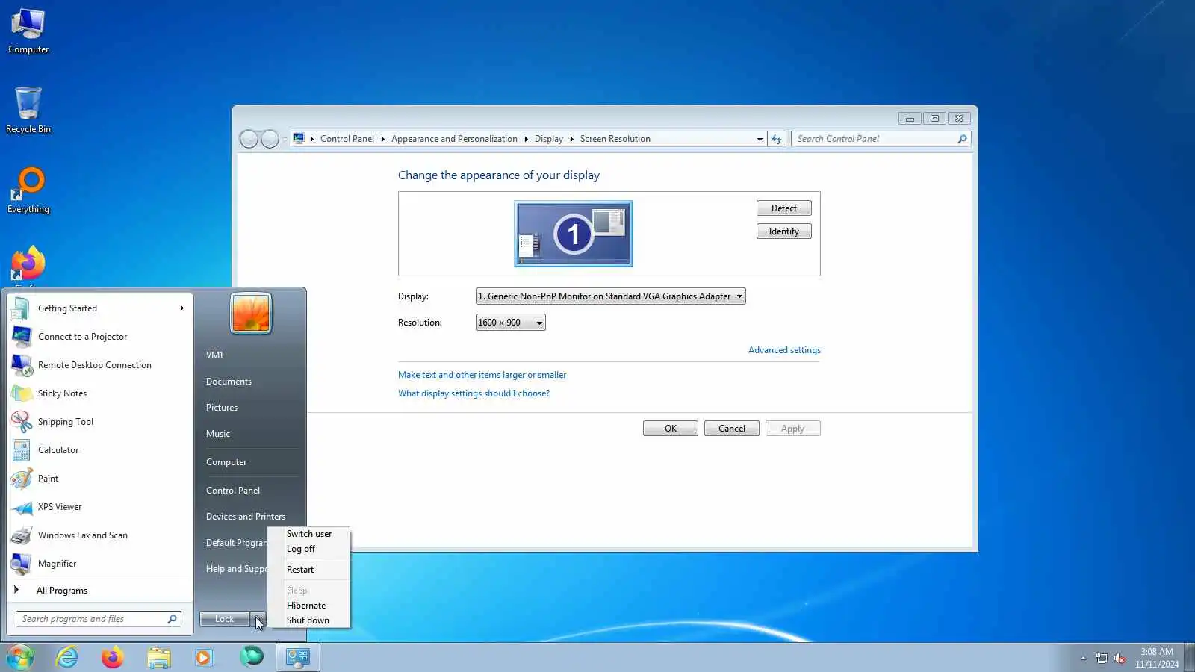Refresh the Control Panel address bar

pyautogui.click(x=777, y=139)
